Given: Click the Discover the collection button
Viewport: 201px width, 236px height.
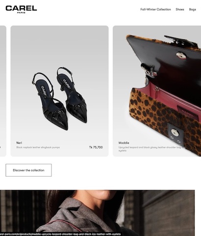Looking at the screenshot, I should point(28,170).
